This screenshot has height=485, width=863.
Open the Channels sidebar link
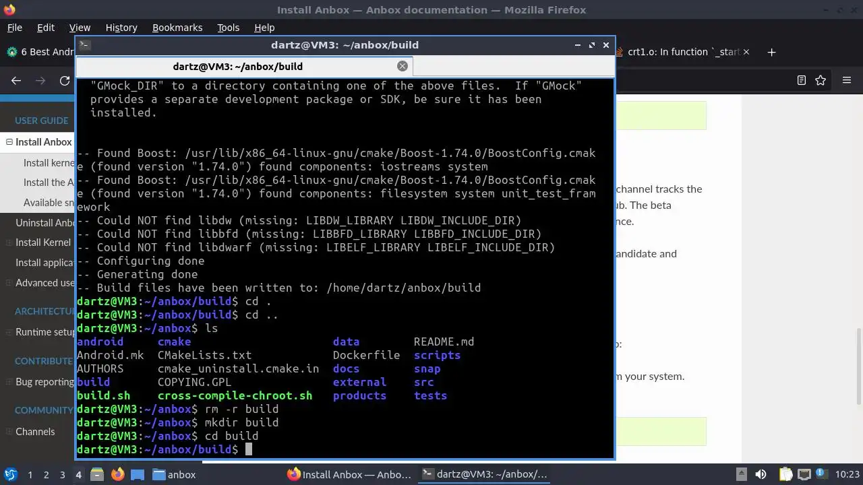pyautogui.click(x=35, y=432)
